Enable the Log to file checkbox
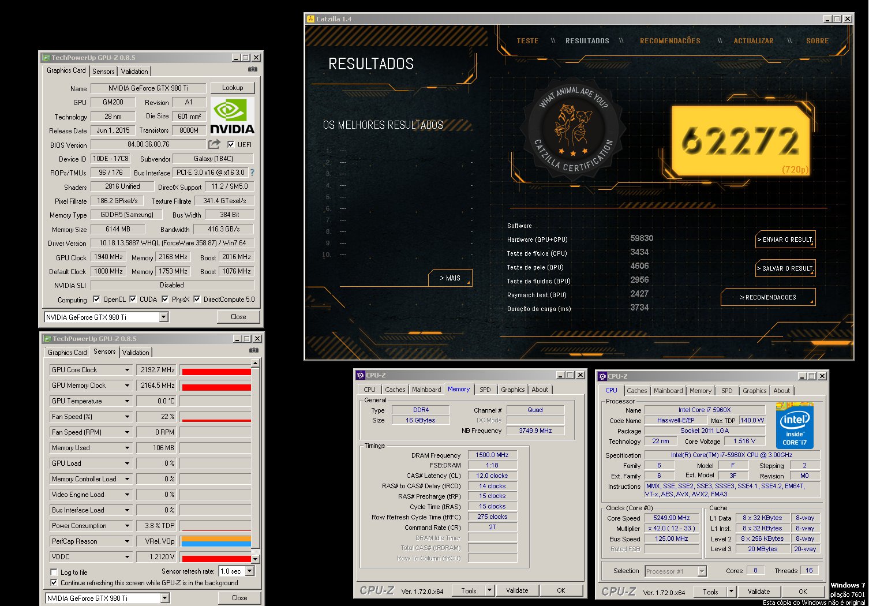 [x=54, y=572]
